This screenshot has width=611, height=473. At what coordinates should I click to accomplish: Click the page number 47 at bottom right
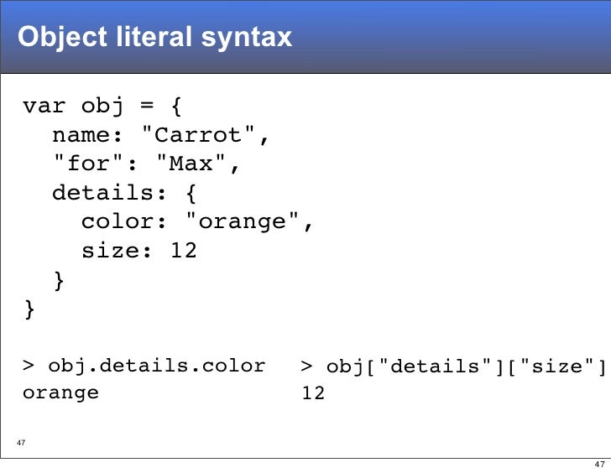pos(600,464)
